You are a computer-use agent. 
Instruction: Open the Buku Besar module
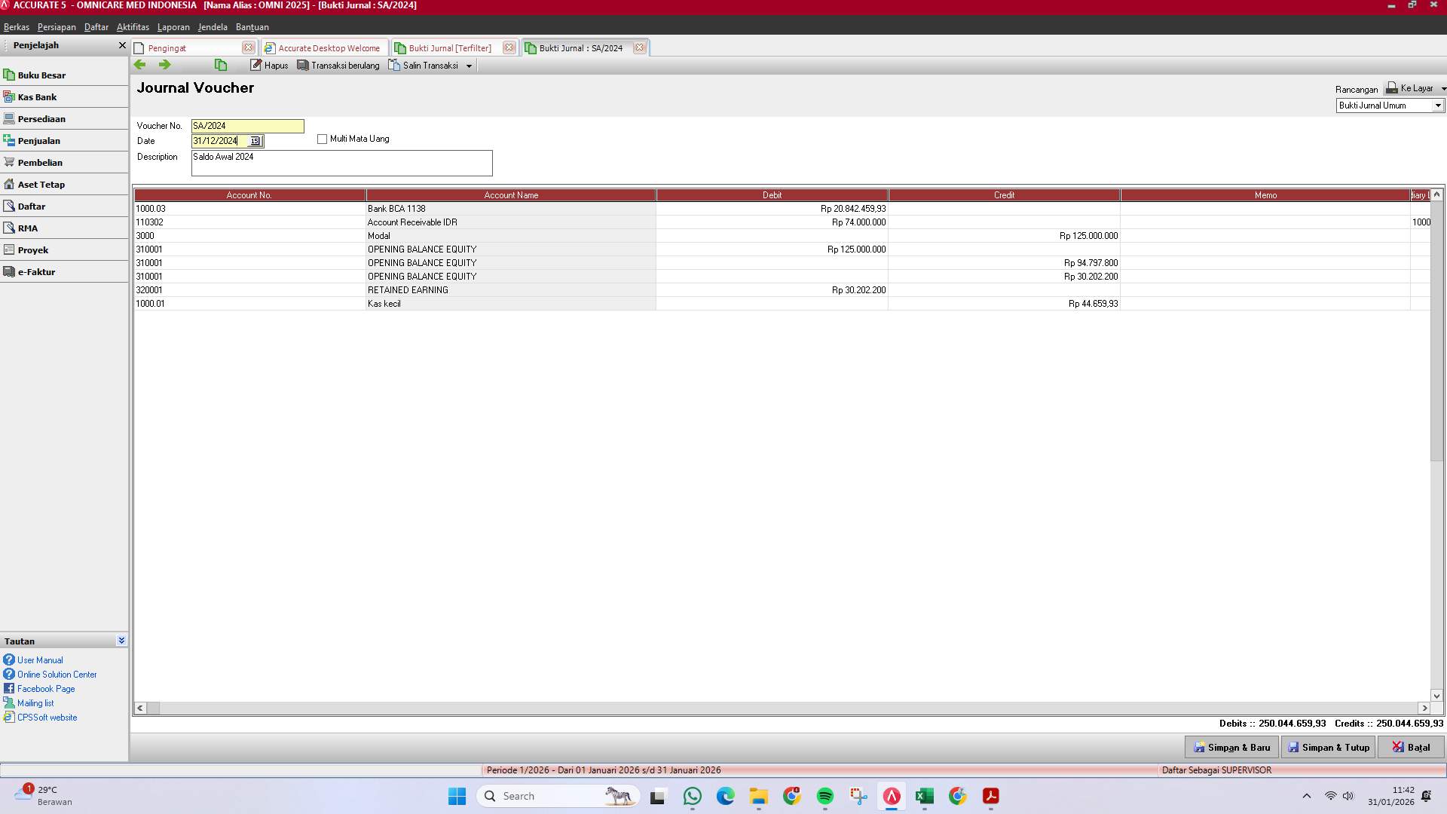tap(41, 75)
